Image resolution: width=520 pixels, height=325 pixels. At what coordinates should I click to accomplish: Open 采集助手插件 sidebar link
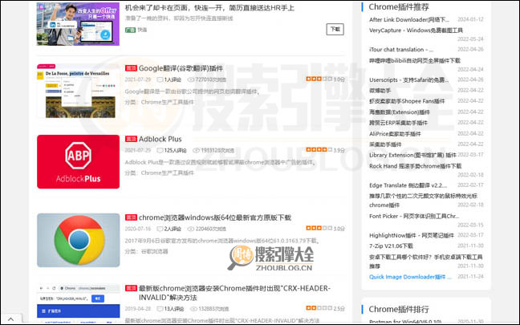385,144
